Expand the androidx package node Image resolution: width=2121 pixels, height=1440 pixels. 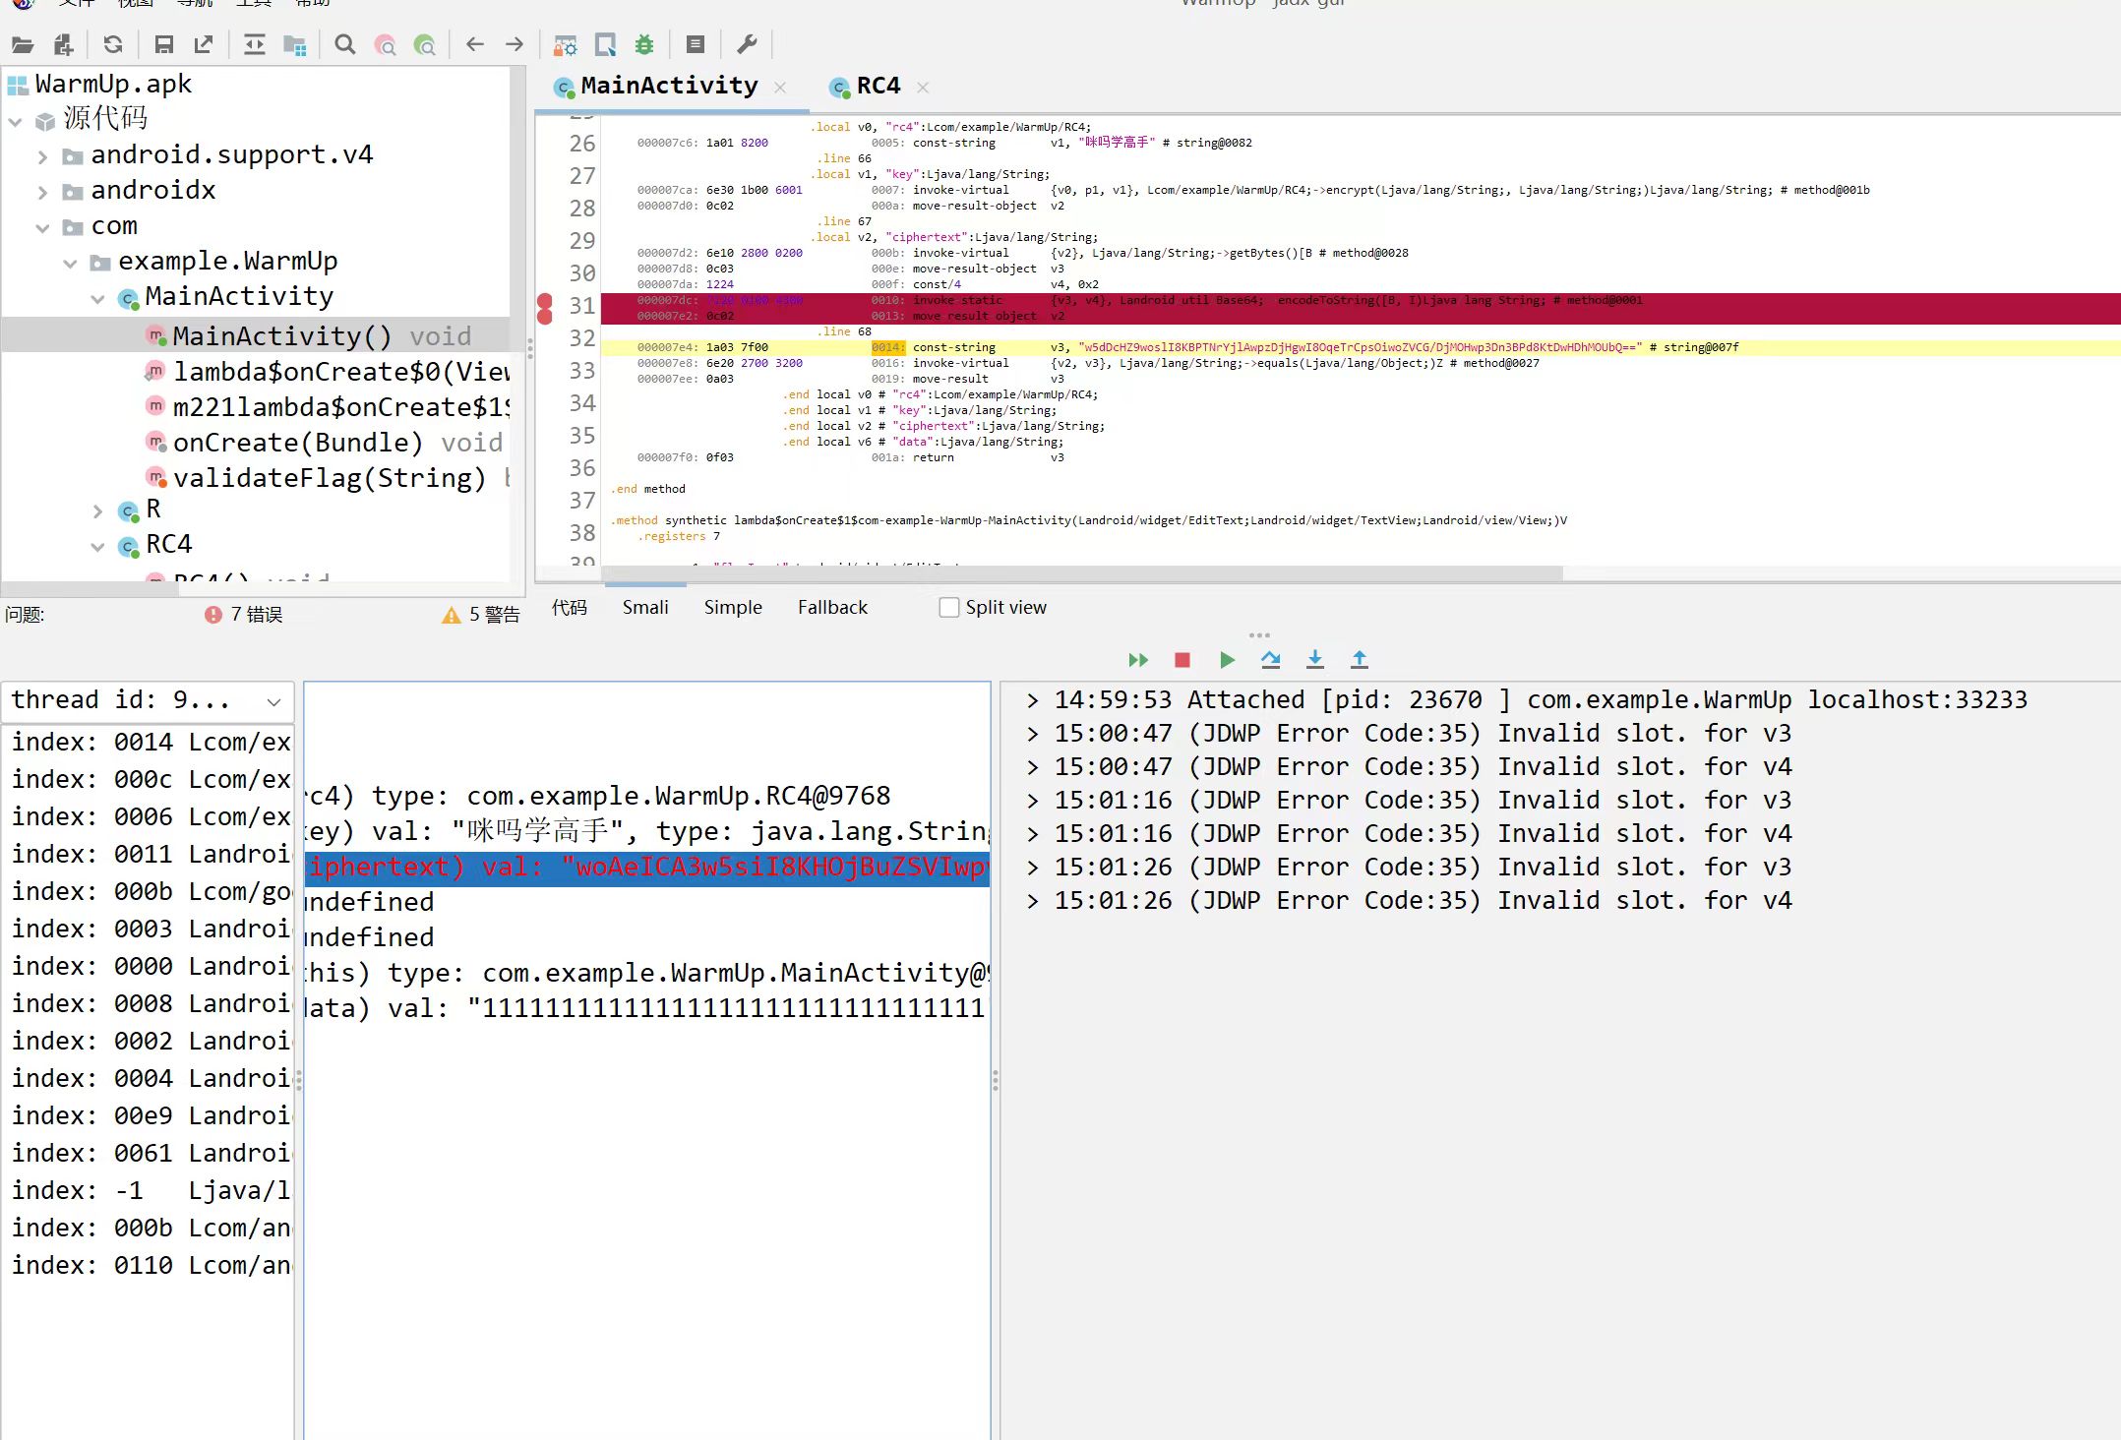(42, 192)
